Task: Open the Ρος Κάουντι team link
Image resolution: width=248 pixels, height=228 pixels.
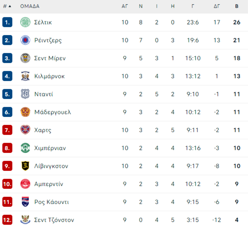Action: pyautogui.click(x=52, y=202)
